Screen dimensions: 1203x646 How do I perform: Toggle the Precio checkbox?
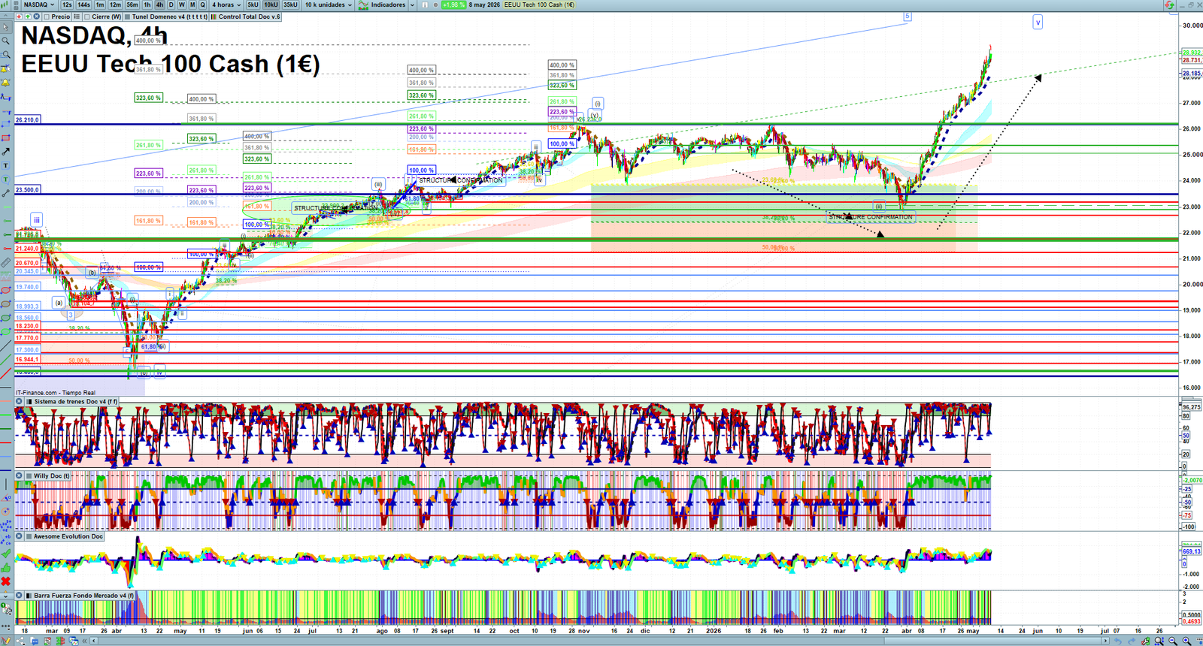[x=47, y=17]
